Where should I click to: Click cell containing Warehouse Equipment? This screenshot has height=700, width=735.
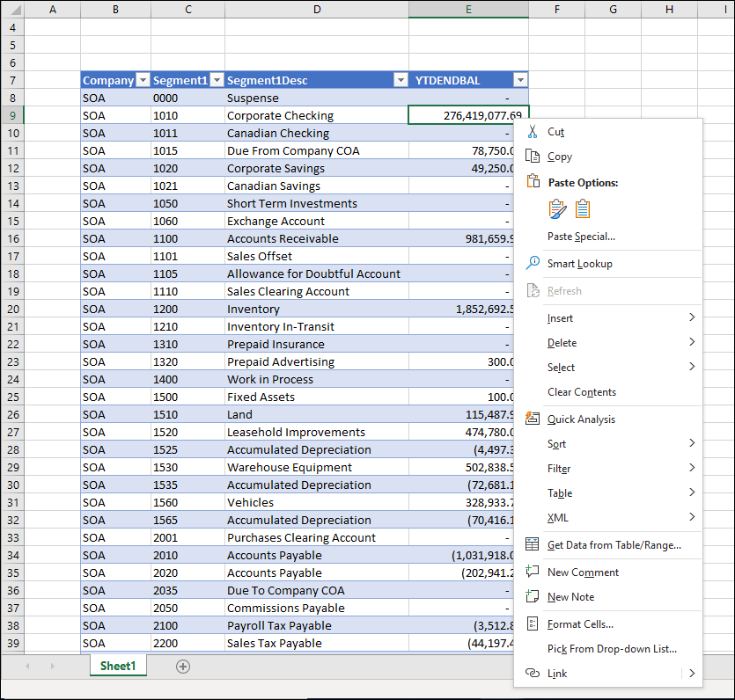pos(317,467)
